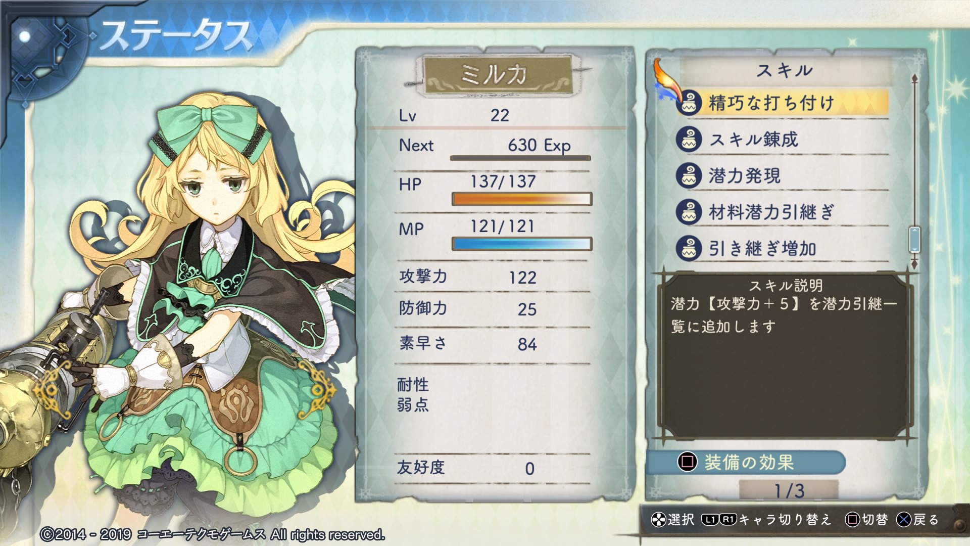Click the cauldron icon beside 引き継ぎ増加
This screenshot has width=970, height=546.
689,248
